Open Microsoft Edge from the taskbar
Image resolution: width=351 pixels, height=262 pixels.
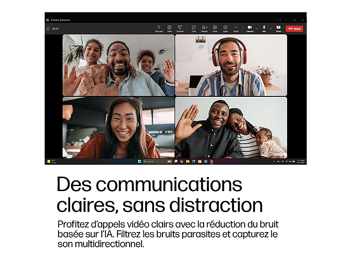click(194, 161)
